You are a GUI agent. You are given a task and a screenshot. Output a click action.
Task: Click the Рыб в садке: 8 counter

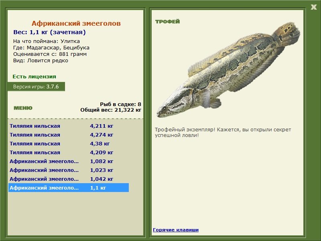[121, 104]
